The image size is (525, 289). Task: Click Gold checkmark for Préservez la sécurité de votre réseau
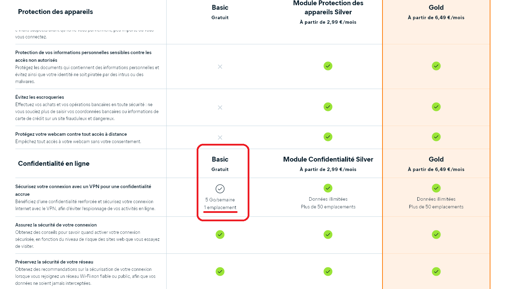436,272
